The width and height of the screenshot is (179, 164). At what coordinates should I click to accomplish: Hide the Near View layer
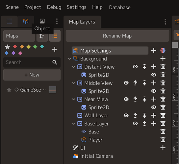[126, 99]
